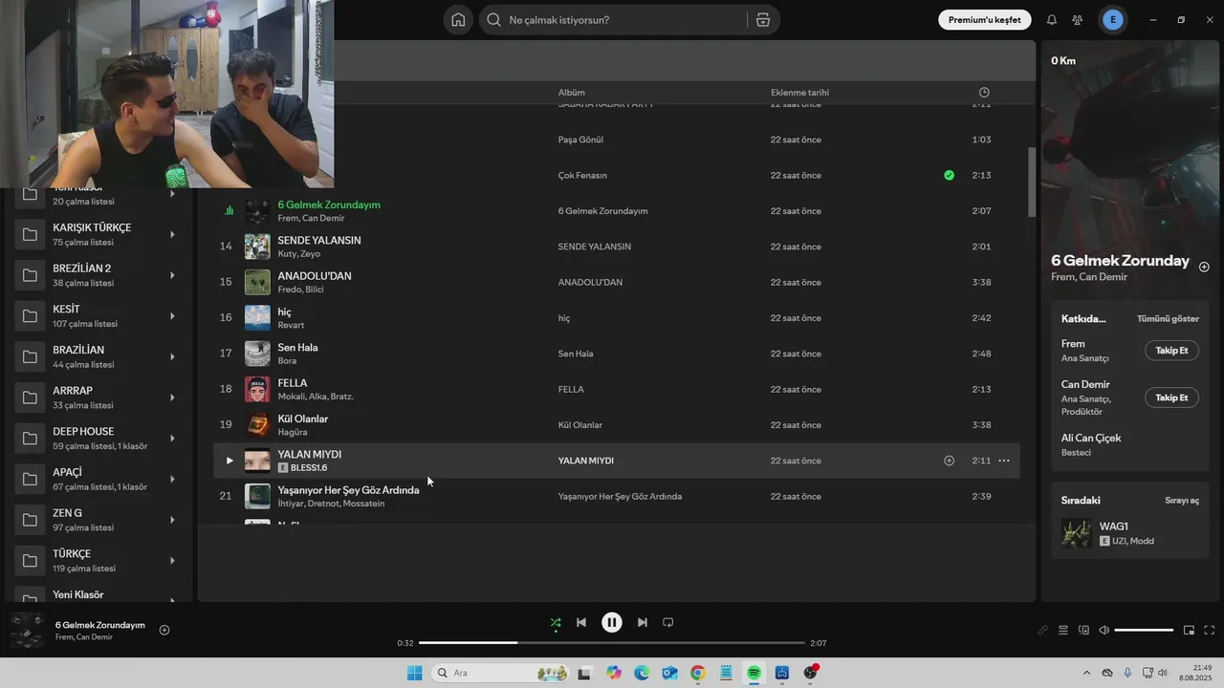
Task: Open the profile avatar labelled E
Action: (x=1112, y=20)
